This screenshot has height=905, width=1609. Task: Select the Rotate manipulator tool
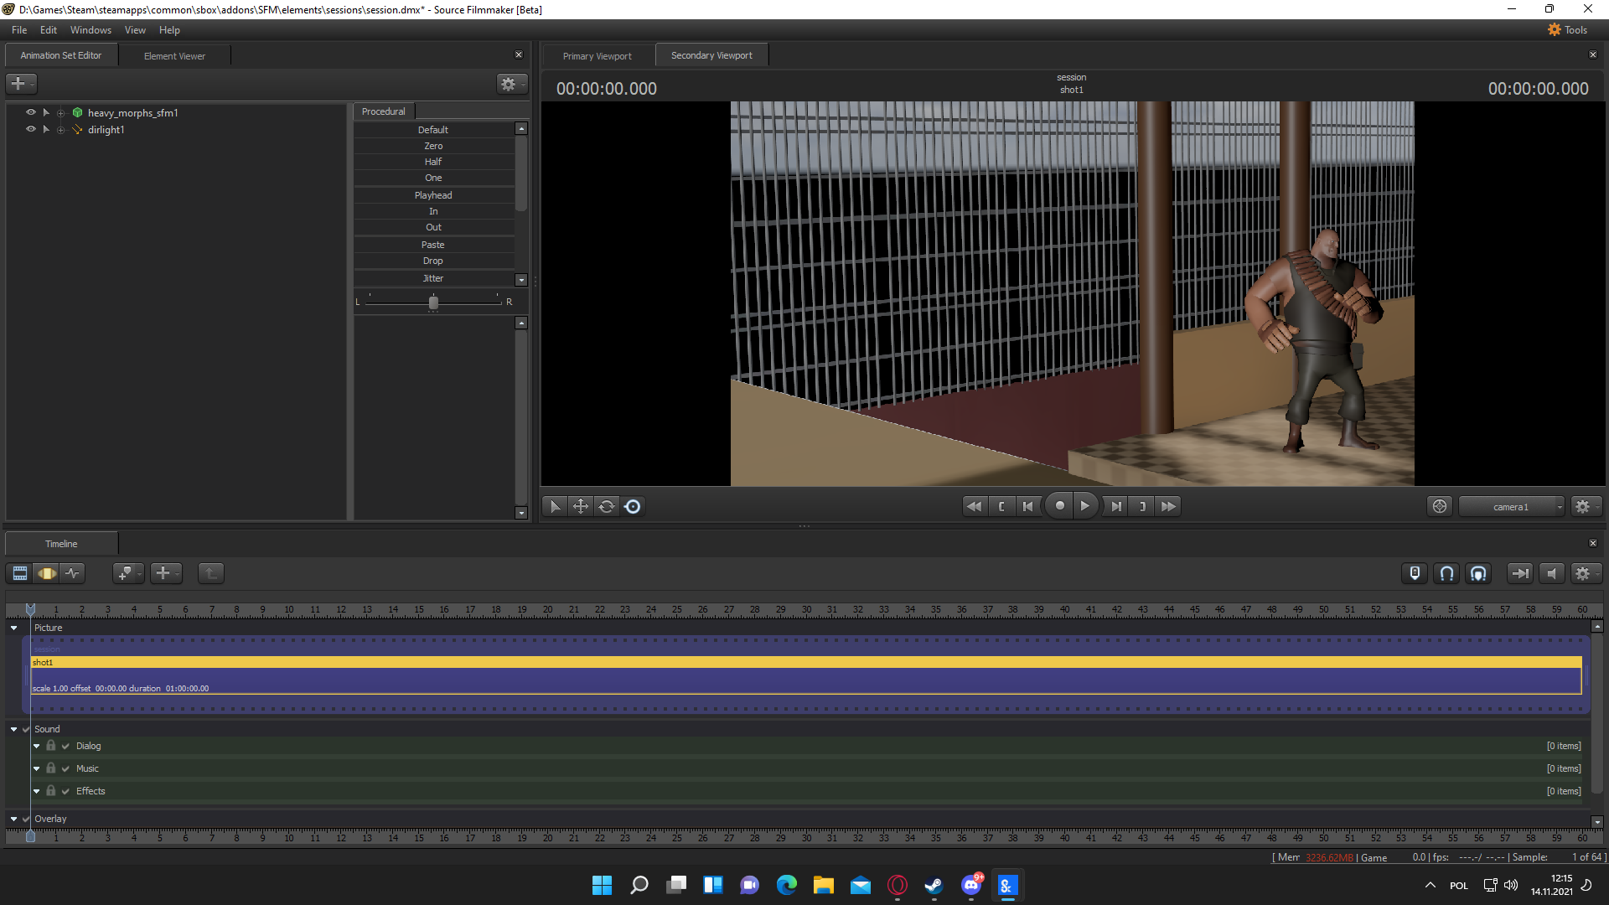[x=606, y=506]
